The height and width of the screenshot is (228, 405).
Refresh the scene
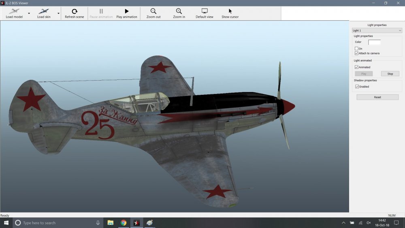[75, 11]
